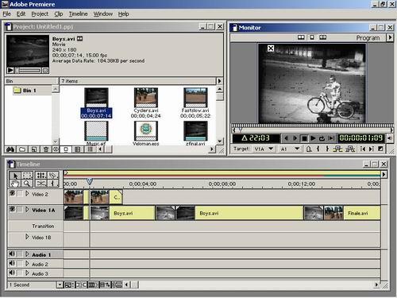Toggle loop playback in Monitor

[322, 138]
